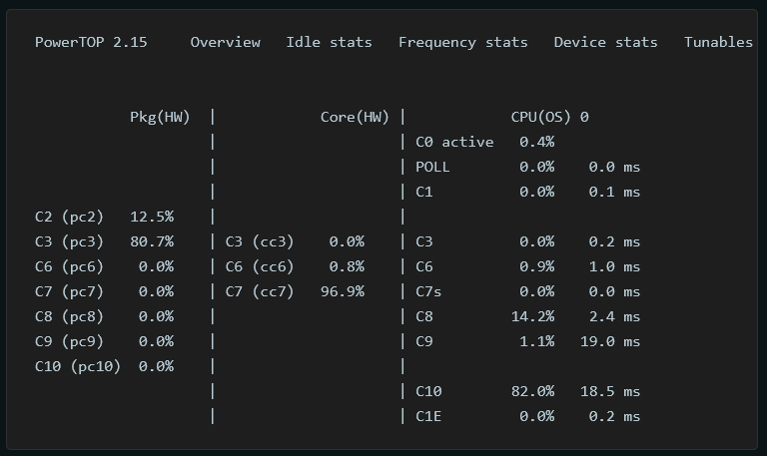Click the C1E row entry
Screen dimensions: 767x456
pyautogui.click(x=527, y=416)
